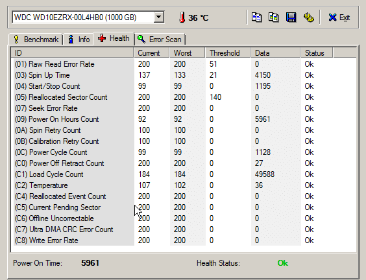Click the copy screenshot to clipboard icon
Image resolution: width=366 pixels, height=280 pixels.
(x=274, y=17)
